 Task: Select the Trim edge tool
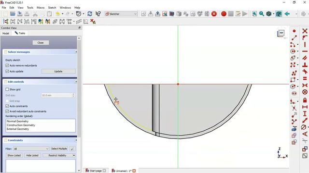click(x=294, y=108)
